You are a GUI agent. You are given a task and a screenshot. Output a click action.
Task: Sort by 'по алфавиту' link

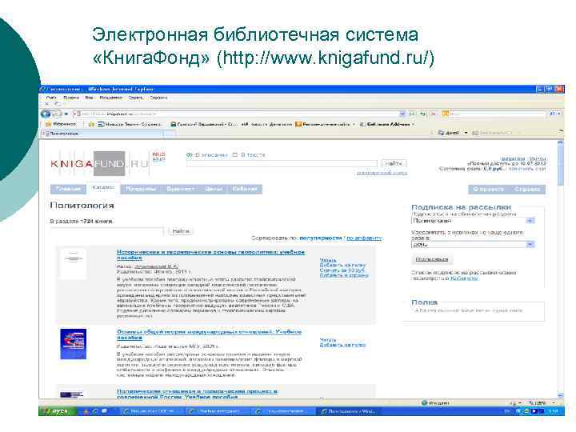364,238
